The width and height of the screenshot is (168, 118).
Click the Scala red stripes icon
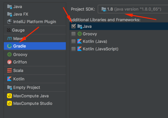[10, 70]
